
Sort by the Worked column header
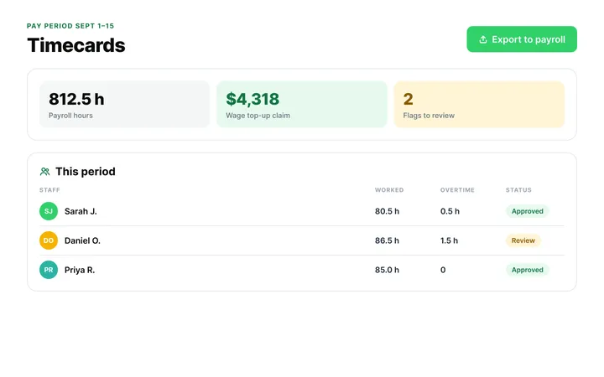point(389,190)
